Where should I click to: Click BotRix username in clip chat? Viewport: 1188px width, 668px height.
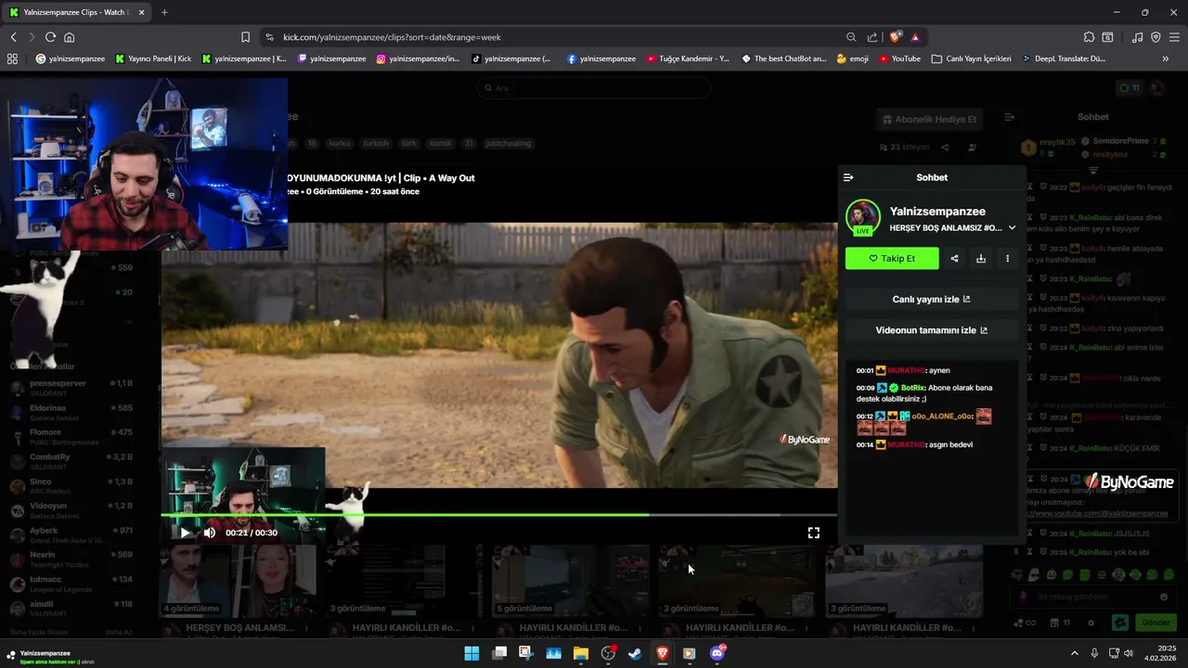(x=913, y=388)
